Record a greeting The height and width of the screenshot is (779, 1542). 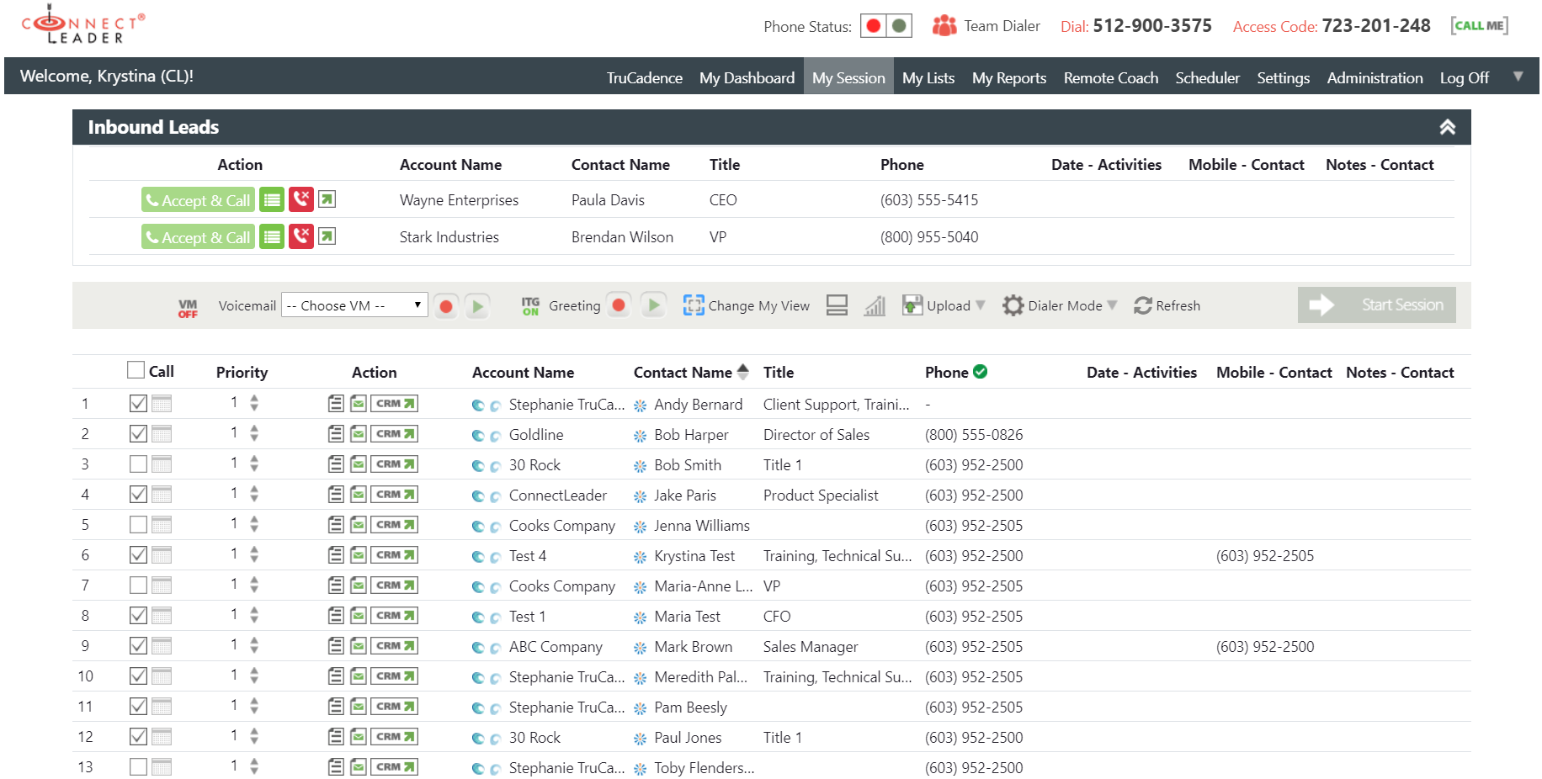[x=619, y=305]
